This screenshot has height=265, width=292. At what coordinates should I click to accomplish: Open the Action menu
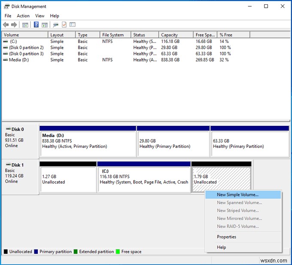(x=23, y=16)
